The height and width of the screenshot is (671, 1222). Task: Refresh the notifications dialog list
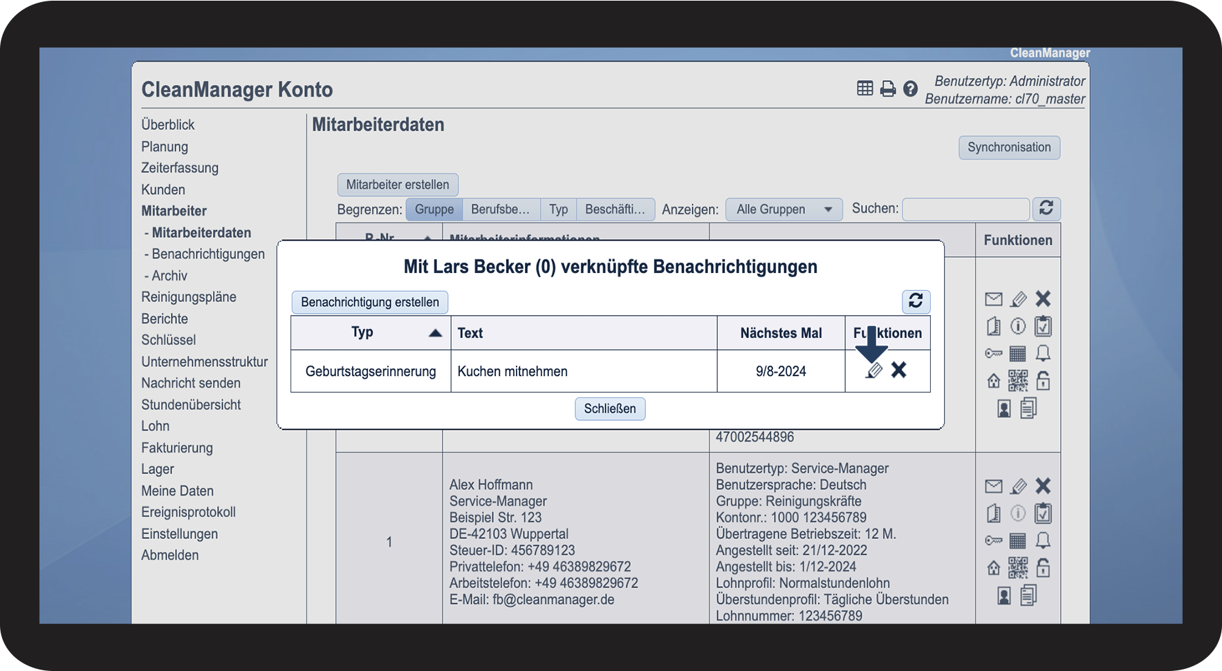916,301
